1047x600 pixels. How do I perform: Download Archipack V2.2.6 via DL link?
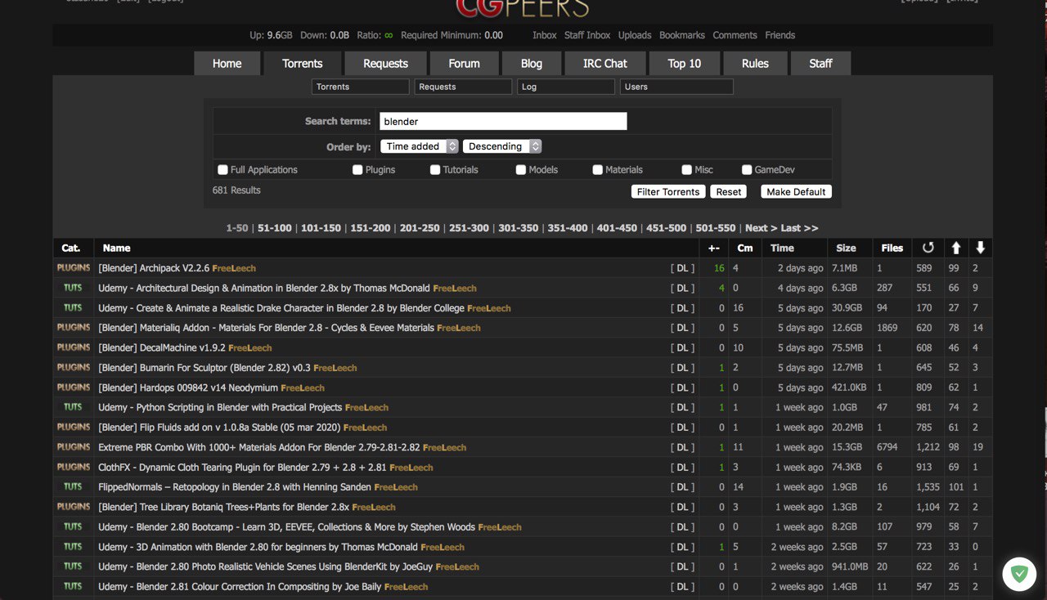[682, 268]
